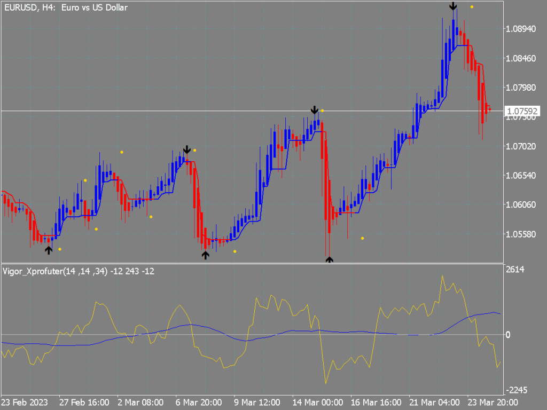Click the 16 Mar 16:00 time label

click(x=376, y=403)
